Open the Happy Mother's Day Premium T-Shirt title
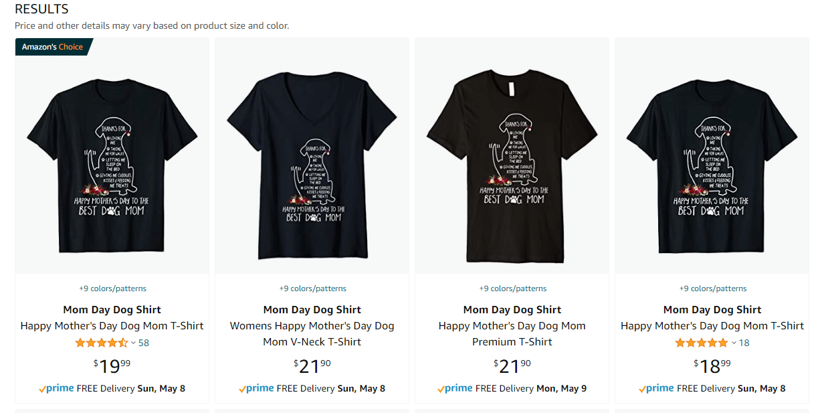The width and height of the screenshot is (820, 413). (x=512, y=333)
